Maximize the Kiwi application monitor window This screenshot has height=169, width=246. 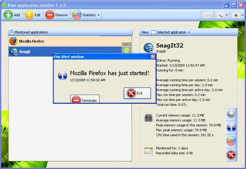tap(234, 5)
